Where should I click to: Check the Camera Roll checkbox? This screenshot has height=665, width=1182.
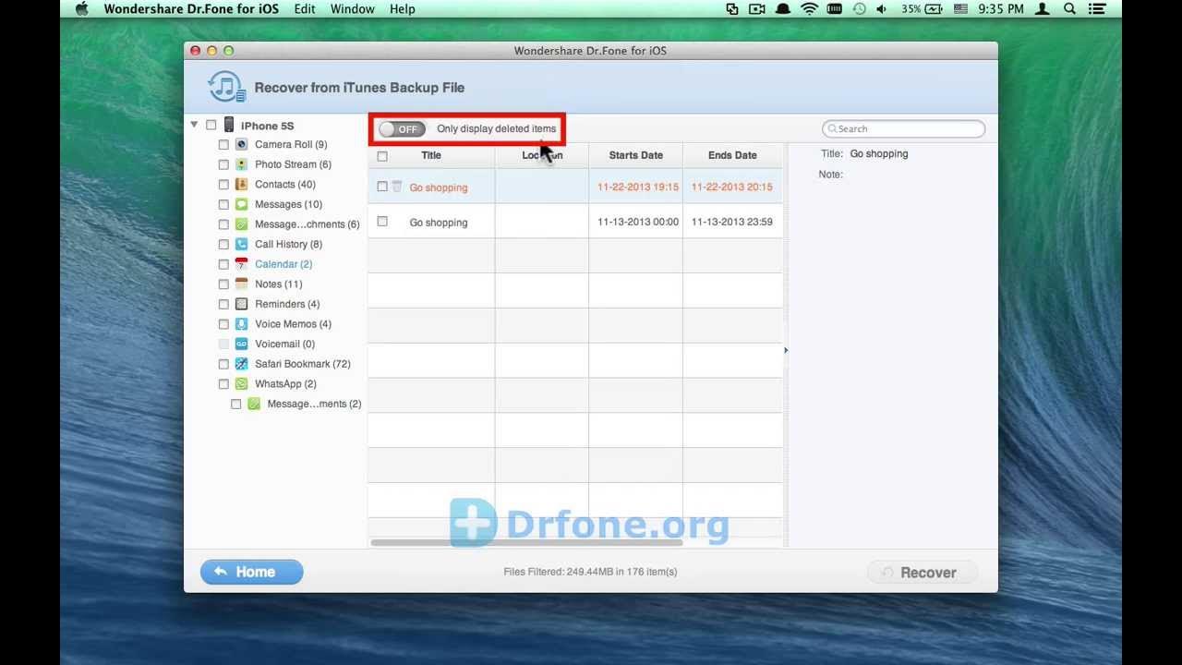223,145
